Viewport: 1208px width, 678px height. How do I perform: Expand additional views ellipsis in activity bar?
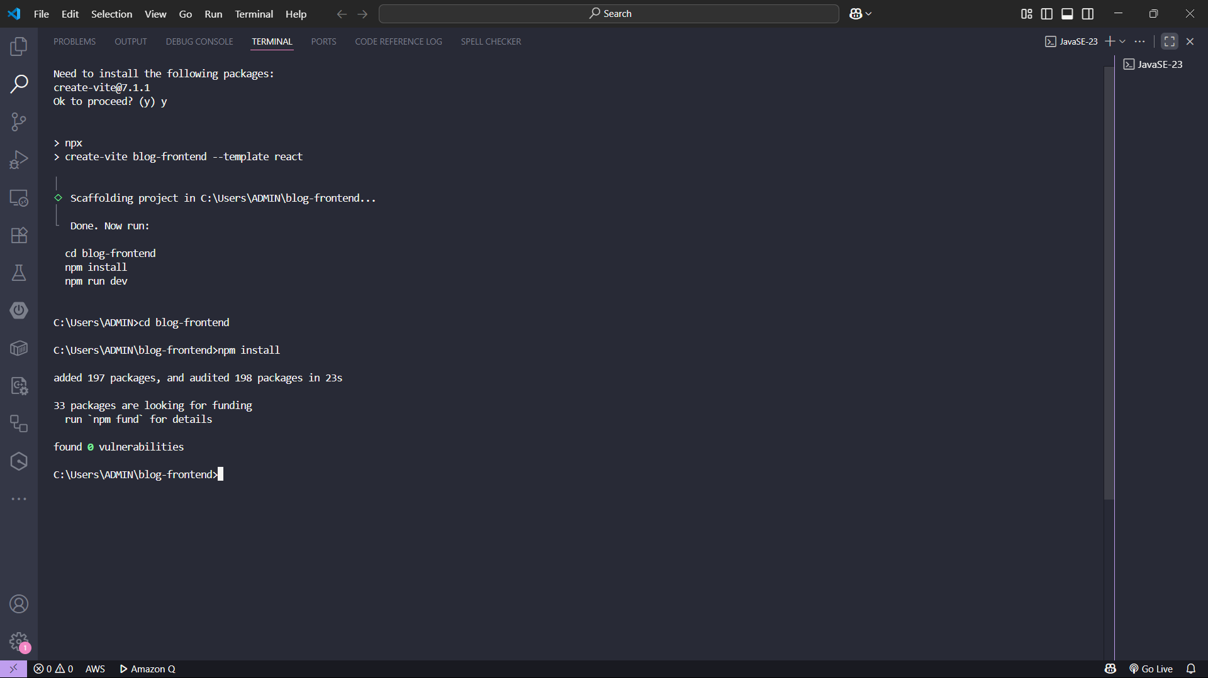pos(19,499)
